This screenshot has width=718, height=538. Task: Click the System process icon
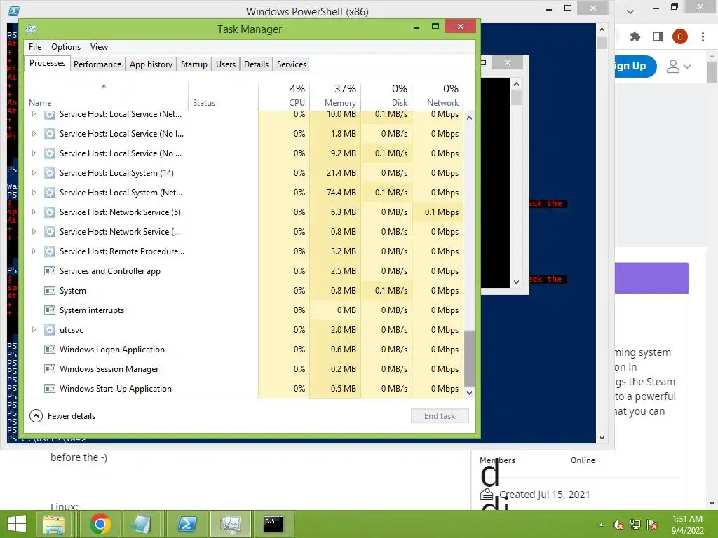click(x=50, y=291)
